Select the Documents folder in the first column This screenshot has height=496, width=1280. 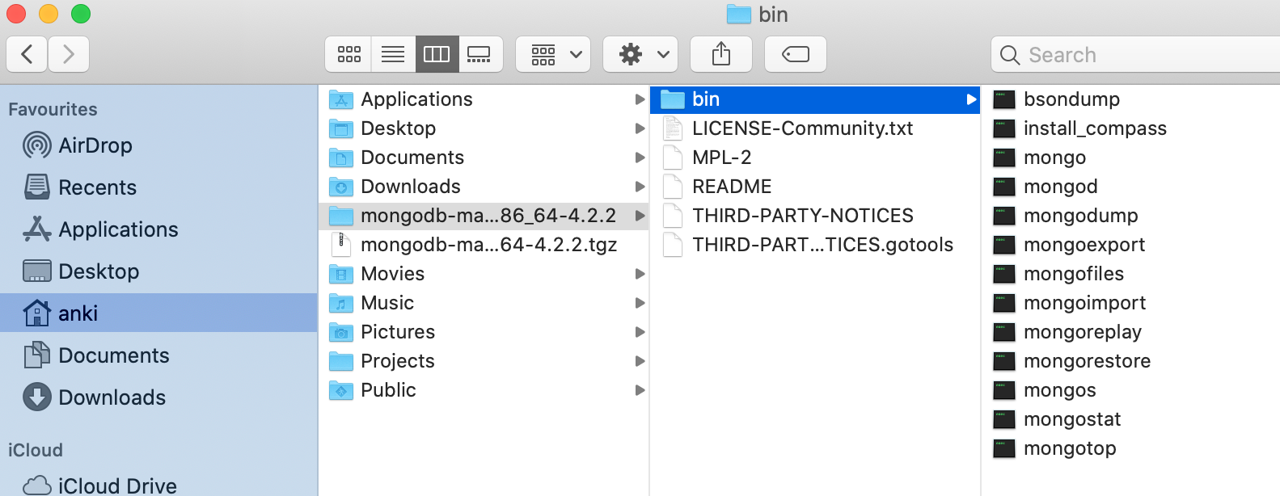[x=484, y=158]
